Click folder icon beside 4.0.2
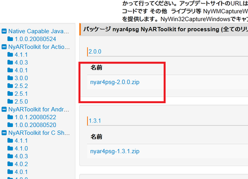Screen dimensions: 248x179 [x=10, y=164]
